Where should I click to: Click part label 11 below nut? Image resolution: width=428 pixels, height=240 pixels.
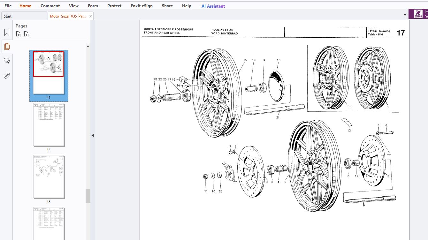click(x=206, y=191)
